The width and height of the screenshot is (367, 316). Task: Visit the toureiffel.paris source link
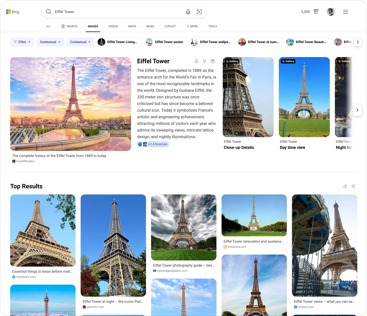tap(25, 161)
